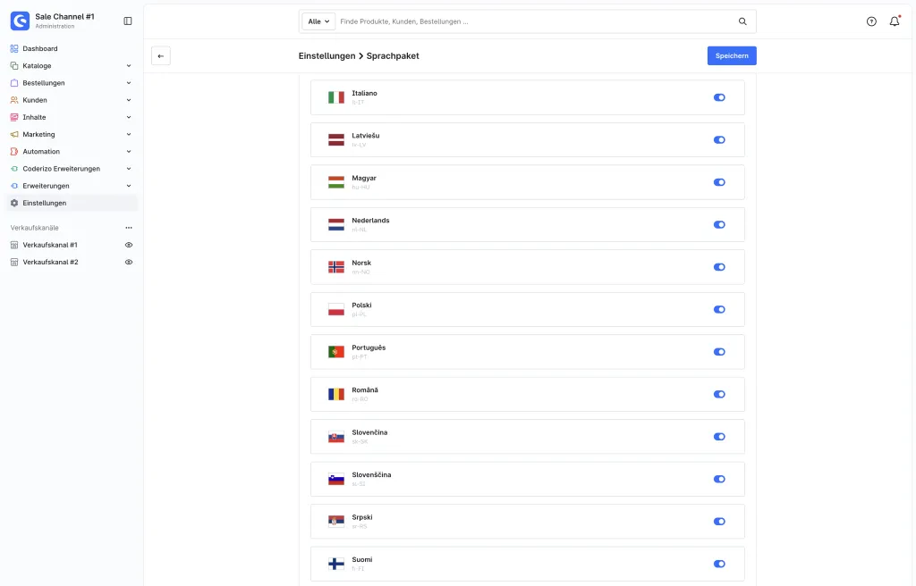Open the notifications bell
The width and height of the screenshot is (916, 586).
(895, 21)
